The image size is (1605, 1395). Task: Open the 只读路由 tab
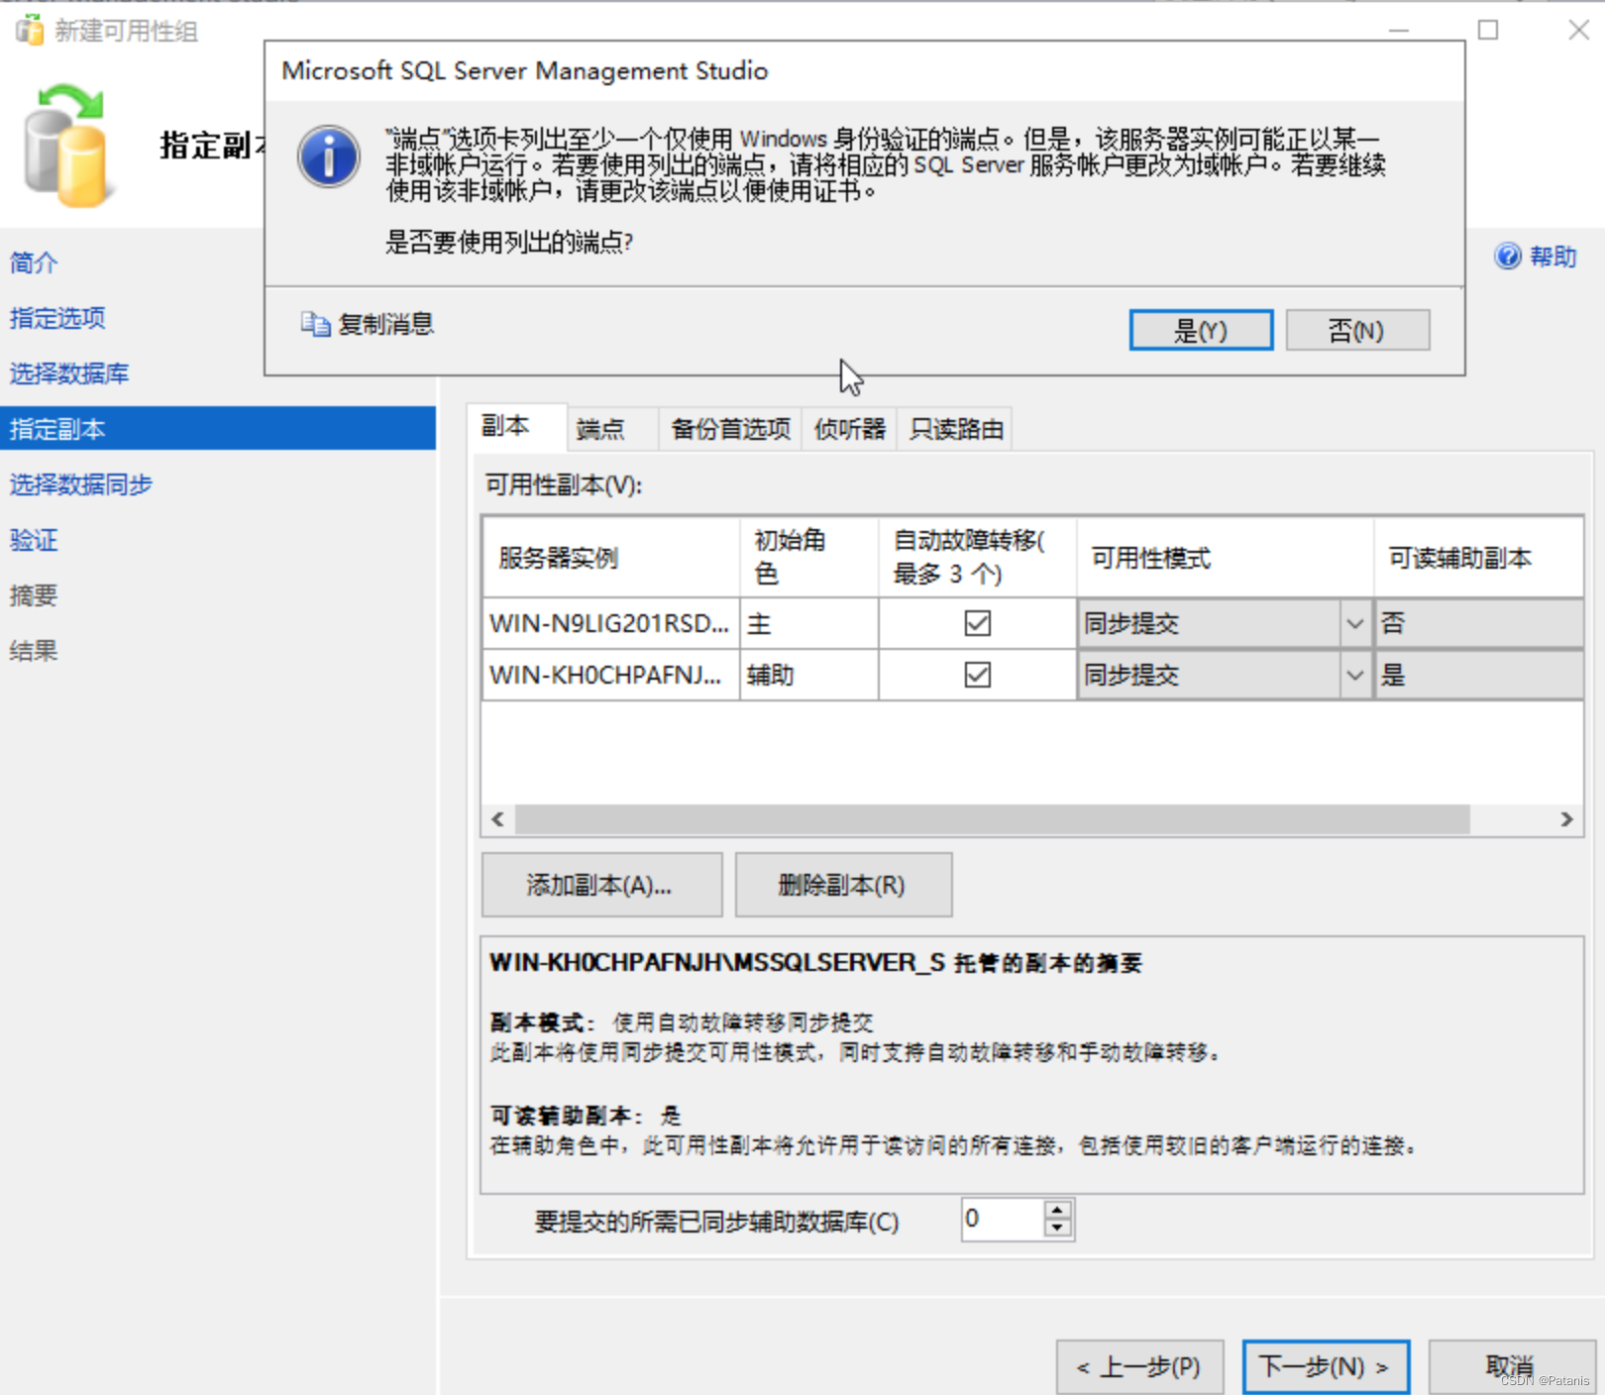click(955, 429)
